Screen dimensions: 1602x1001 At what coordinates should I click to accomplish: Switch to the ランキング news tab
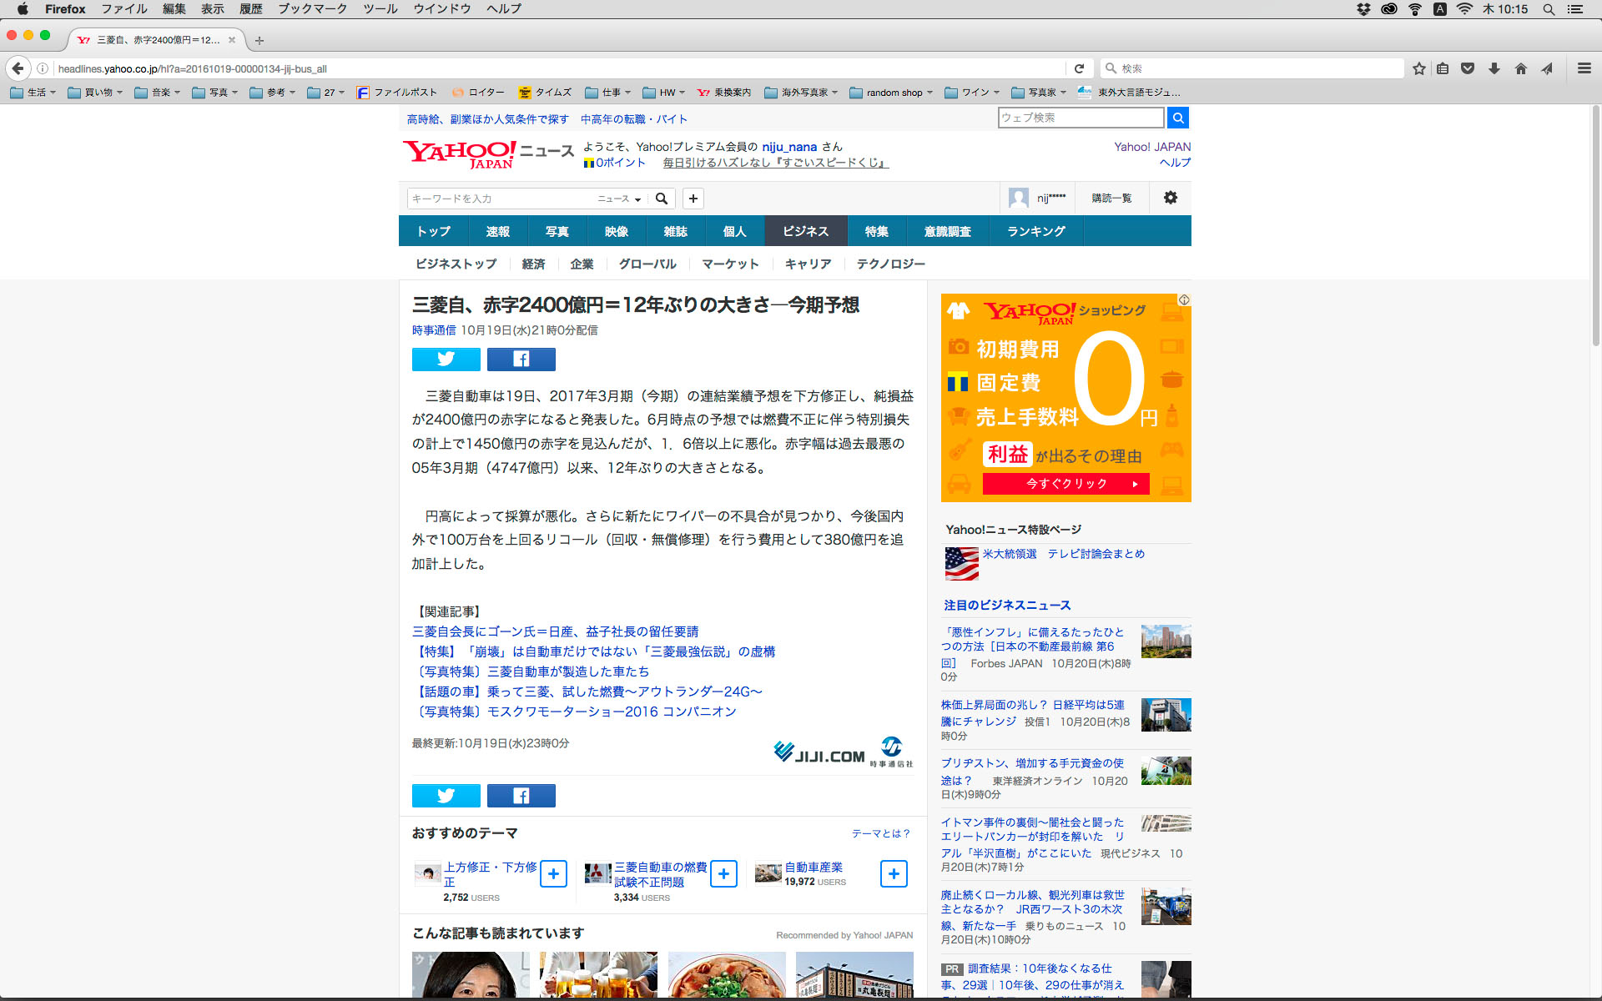pos(1035,231)
